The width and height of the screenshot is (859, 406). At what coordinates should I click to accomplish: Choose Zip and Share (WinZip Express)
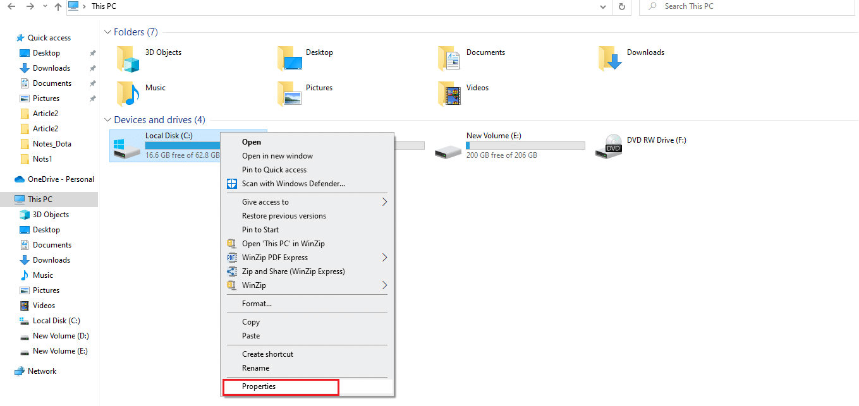point(307,272)
